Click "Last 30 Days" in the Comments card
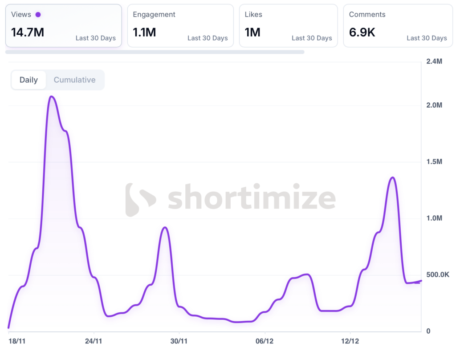 tap(427, 38)
